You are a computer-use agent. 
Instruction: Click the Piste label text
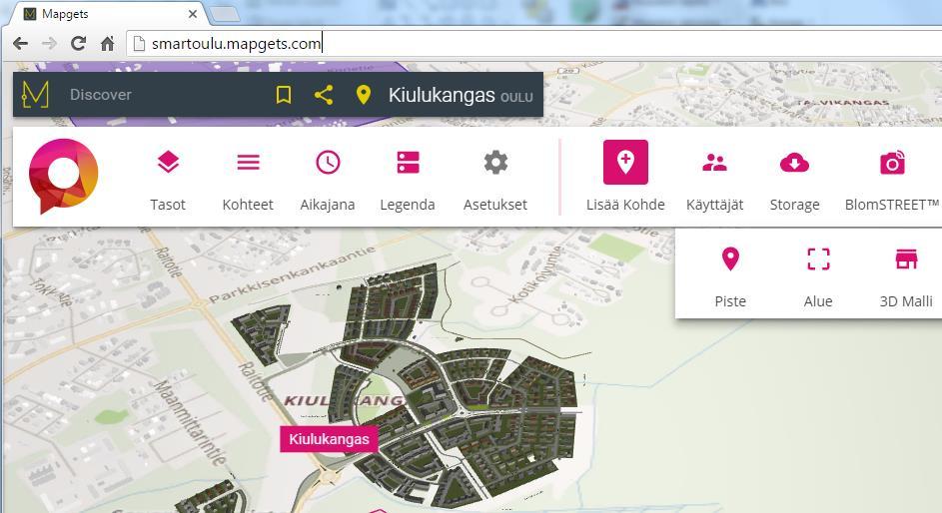click(730, 301)
